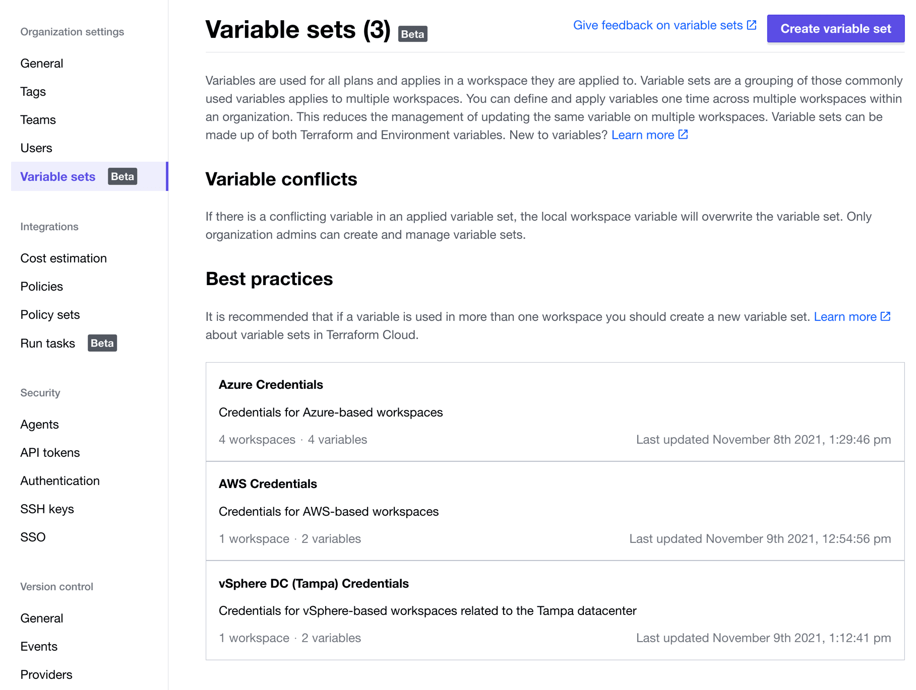
Task: Click external-link icon after variables Learn more
Action: click(x=683, y=134)
